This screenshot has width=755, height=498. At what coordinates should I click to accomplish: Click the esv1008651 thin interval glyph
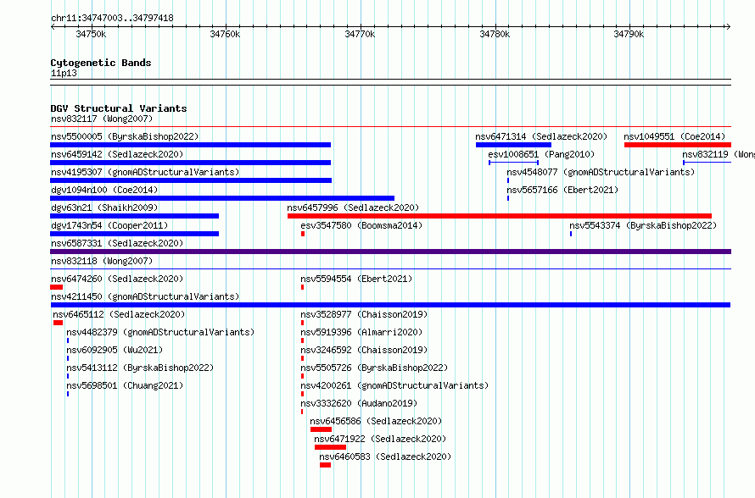[513, 163]
